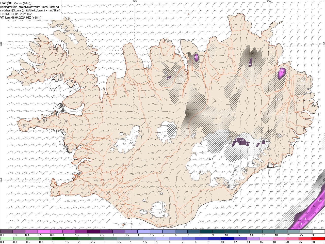The height and width of the screenshot is (244, 325).
Task: Select the 4 light periwinkle swatch, upper legend row
Action: click(x=143, y=232)
